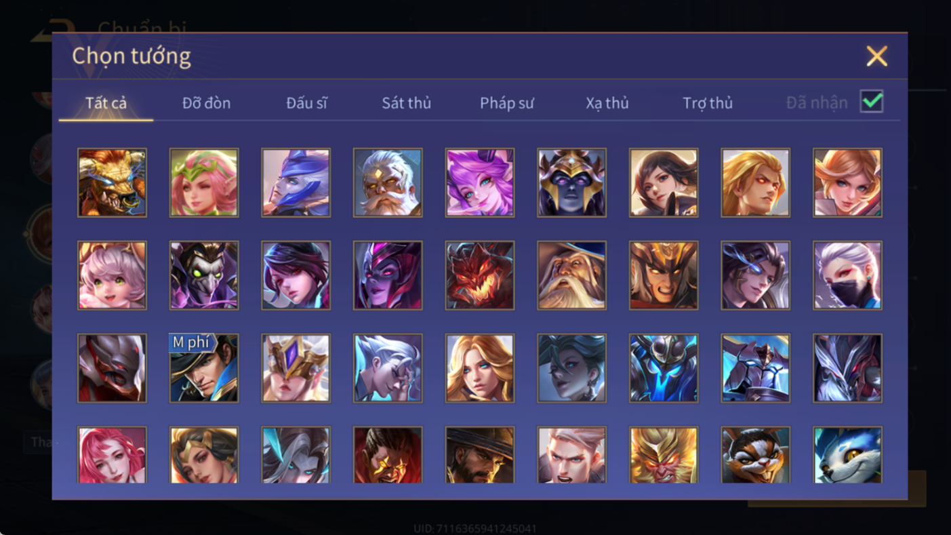Close the Chọn tướng dialog
The width and height of the screenshot is (951, 535).
(876, 56)
